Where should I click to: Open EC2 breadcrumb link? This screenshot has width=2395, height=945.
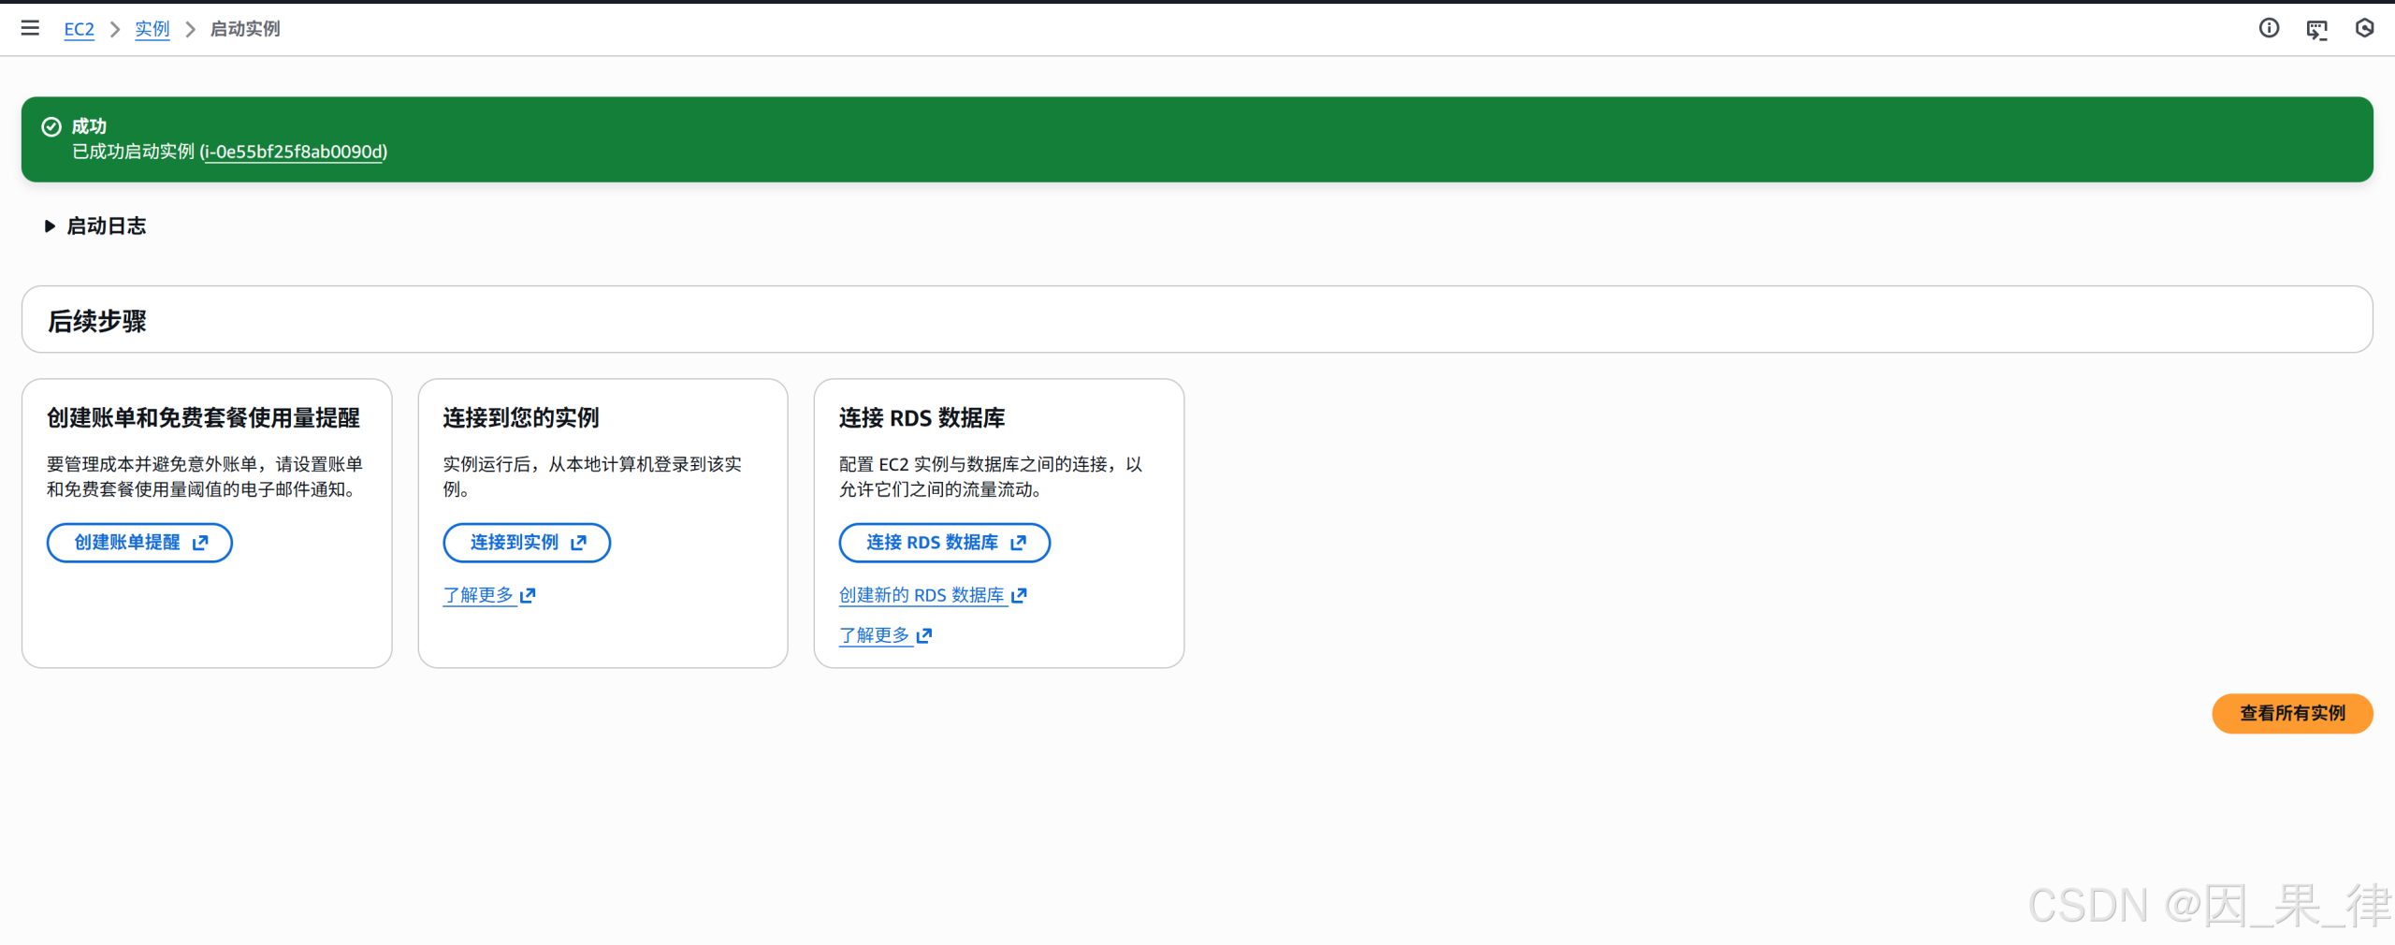pos(79,29)
